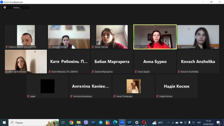Open Google Chrome from the taskbar
The height and width of the screenshot is (126, 224).
71,122
